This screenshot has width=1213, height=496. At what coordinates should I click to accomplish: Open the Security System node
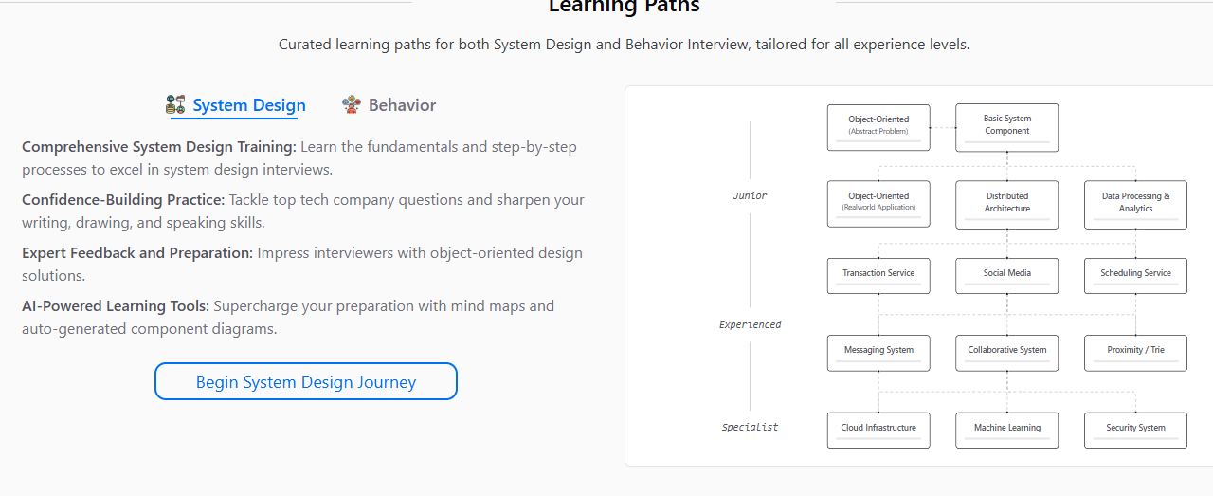[x=1135, y=430]
